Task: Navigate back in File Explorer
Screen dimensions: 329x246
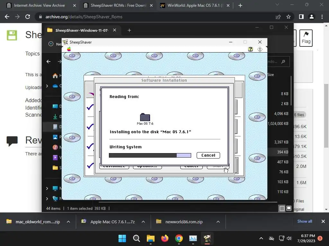Action: pyautogui.click(x=49, y=61)
